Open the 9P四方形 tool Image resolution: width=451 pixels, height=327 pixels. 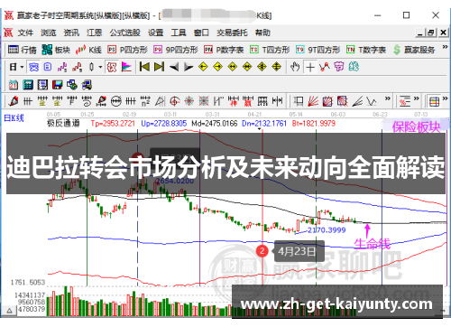(x=176, y=50)
